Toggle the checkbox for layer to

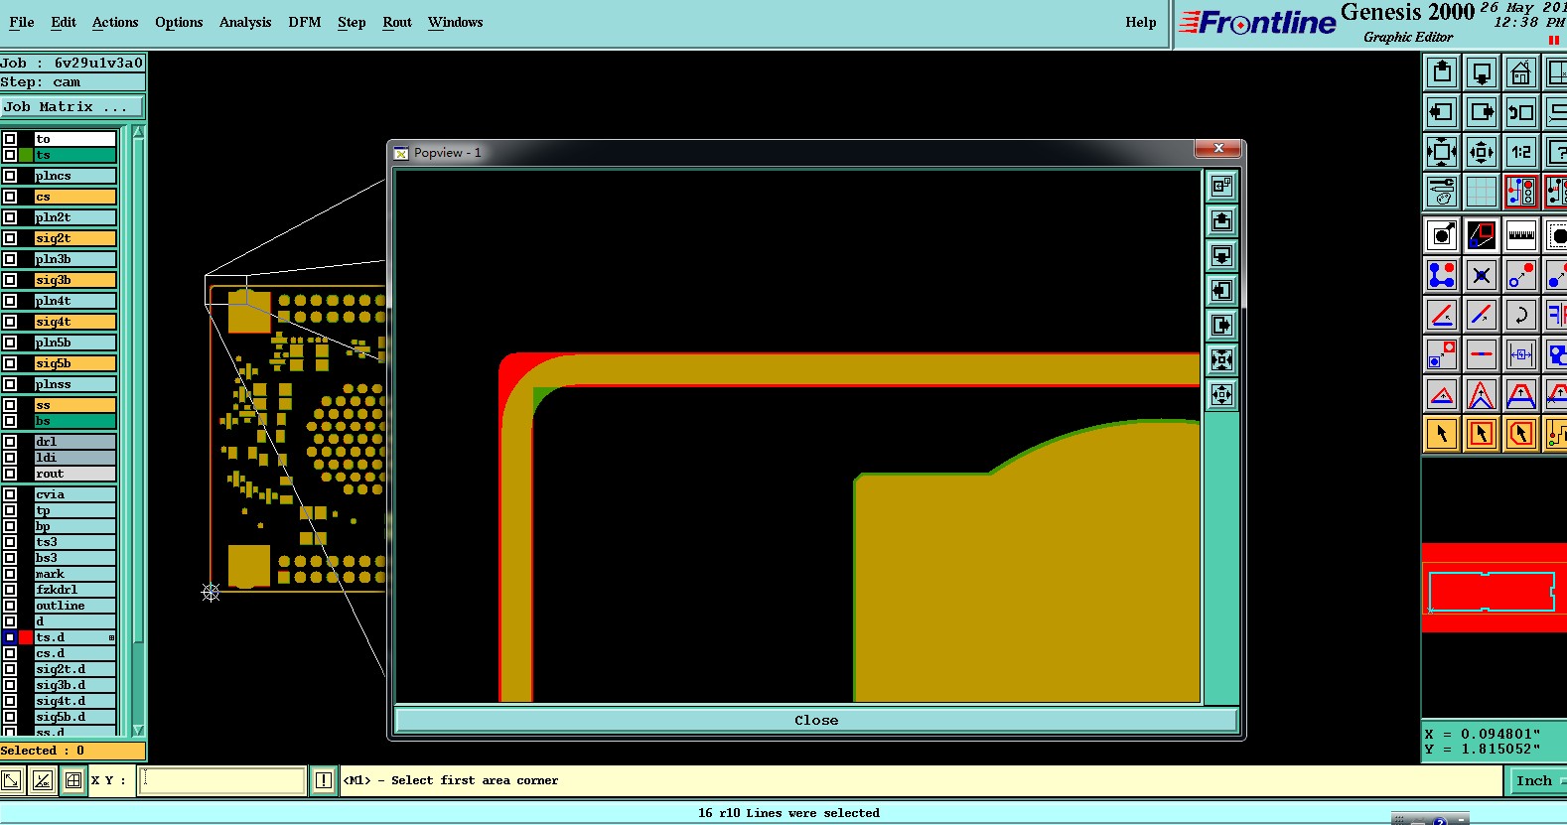(10, 139)
